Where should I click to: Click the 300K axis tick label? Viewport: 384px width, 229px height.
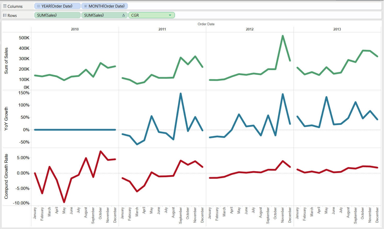coord(24,59)
